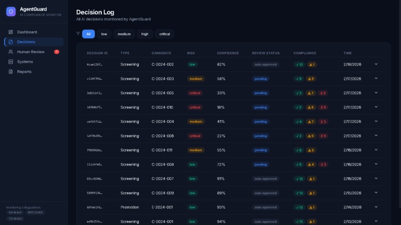Image resolution: width=401 pixels, height=225 pixels.
Task: Click the 2/18/2026 date
Action: tap(352, 65)
